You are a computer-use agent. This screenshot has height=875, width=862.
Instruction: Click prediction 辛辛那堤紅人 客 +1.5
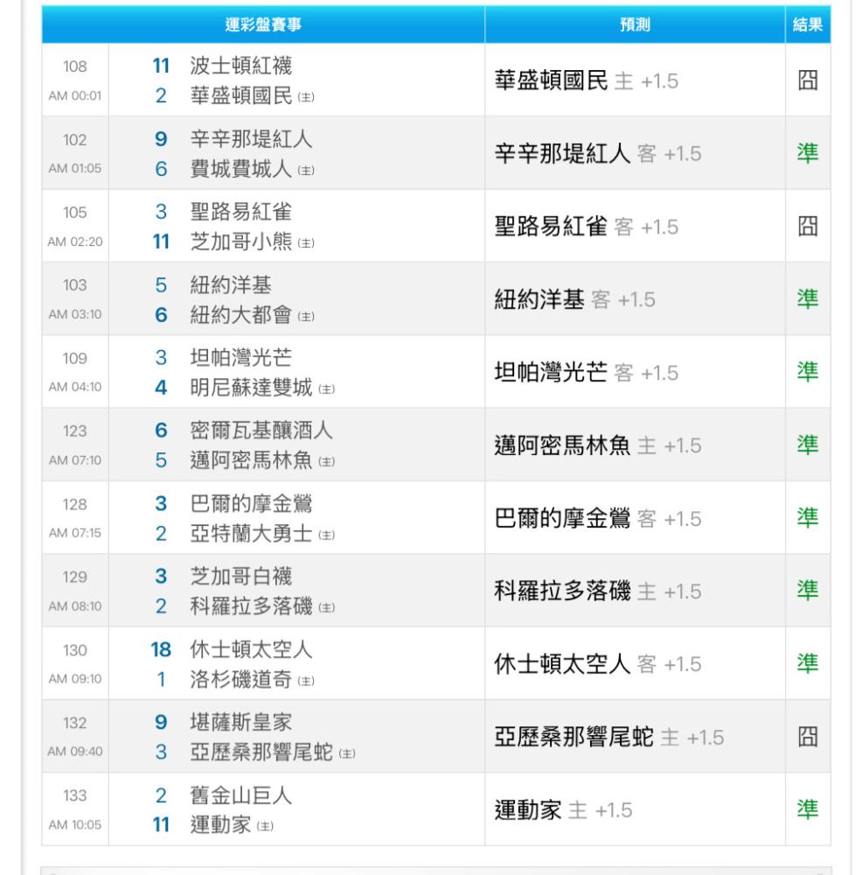coord(598,153)
